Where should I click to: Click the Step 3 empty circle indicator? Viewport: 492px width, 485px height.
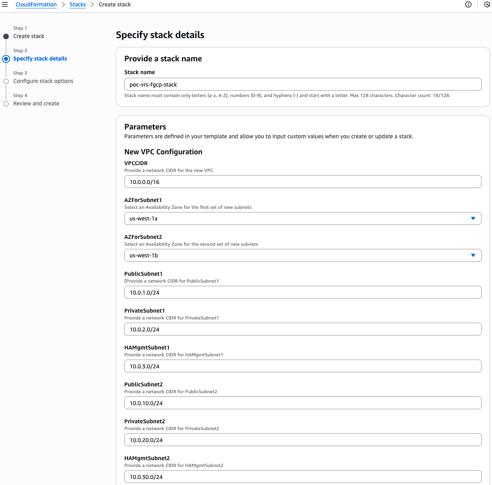(6, 81)
